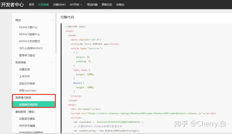Open 更新日志 in the top navigation
The height and width of the screenshot is (134, 232).
click(107, 5)
